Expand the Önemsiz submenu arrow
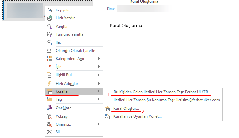Viewport: 239px width, 138px height. (x=99, y=124)
